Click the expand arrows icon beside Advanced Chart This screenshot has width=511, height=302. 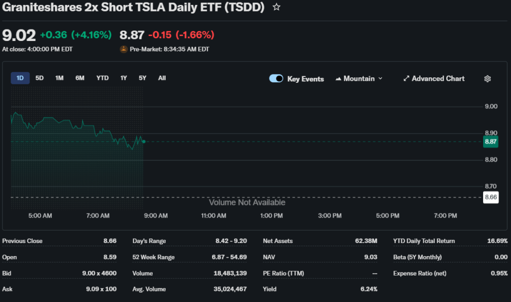click(406, 79)
